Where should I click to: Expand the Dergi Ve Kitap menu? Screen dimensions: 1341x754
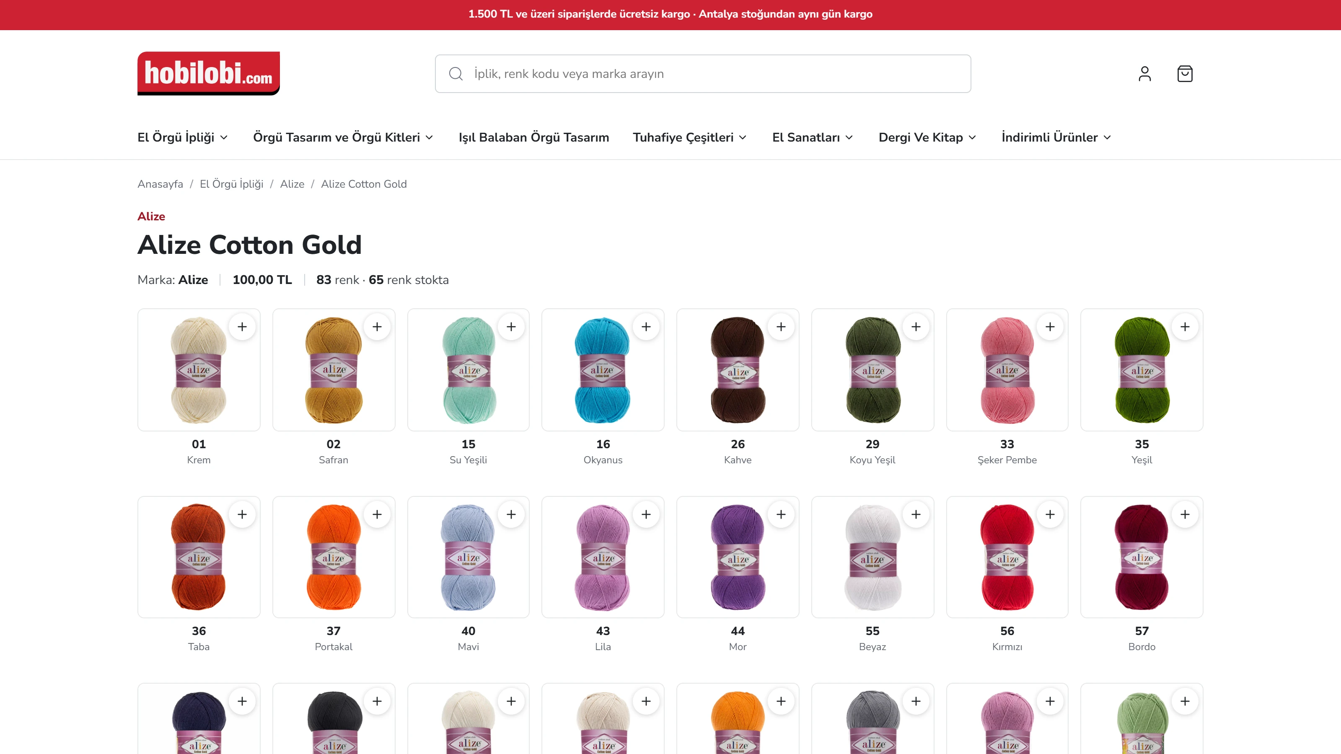927,137
